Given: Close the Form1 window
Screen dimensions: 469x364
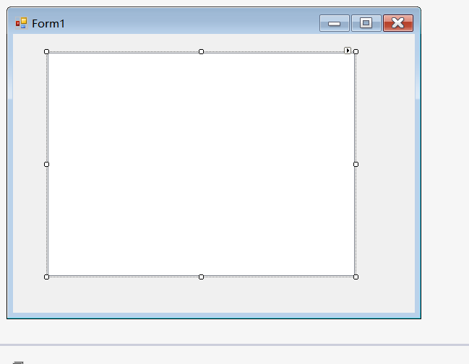Looking at the screenshot, I should pos(398,23).
